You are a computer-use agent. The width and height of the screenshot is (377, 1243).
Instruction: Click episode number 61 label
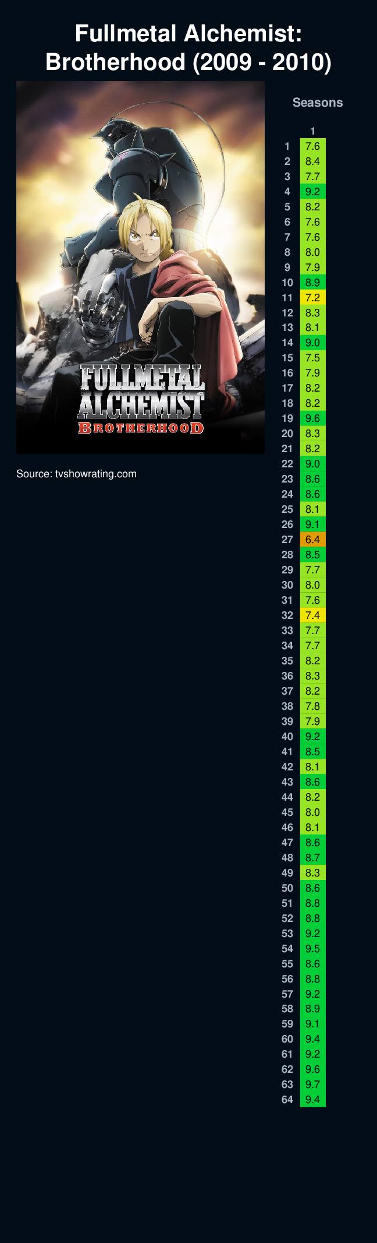tap(287, 1054)
